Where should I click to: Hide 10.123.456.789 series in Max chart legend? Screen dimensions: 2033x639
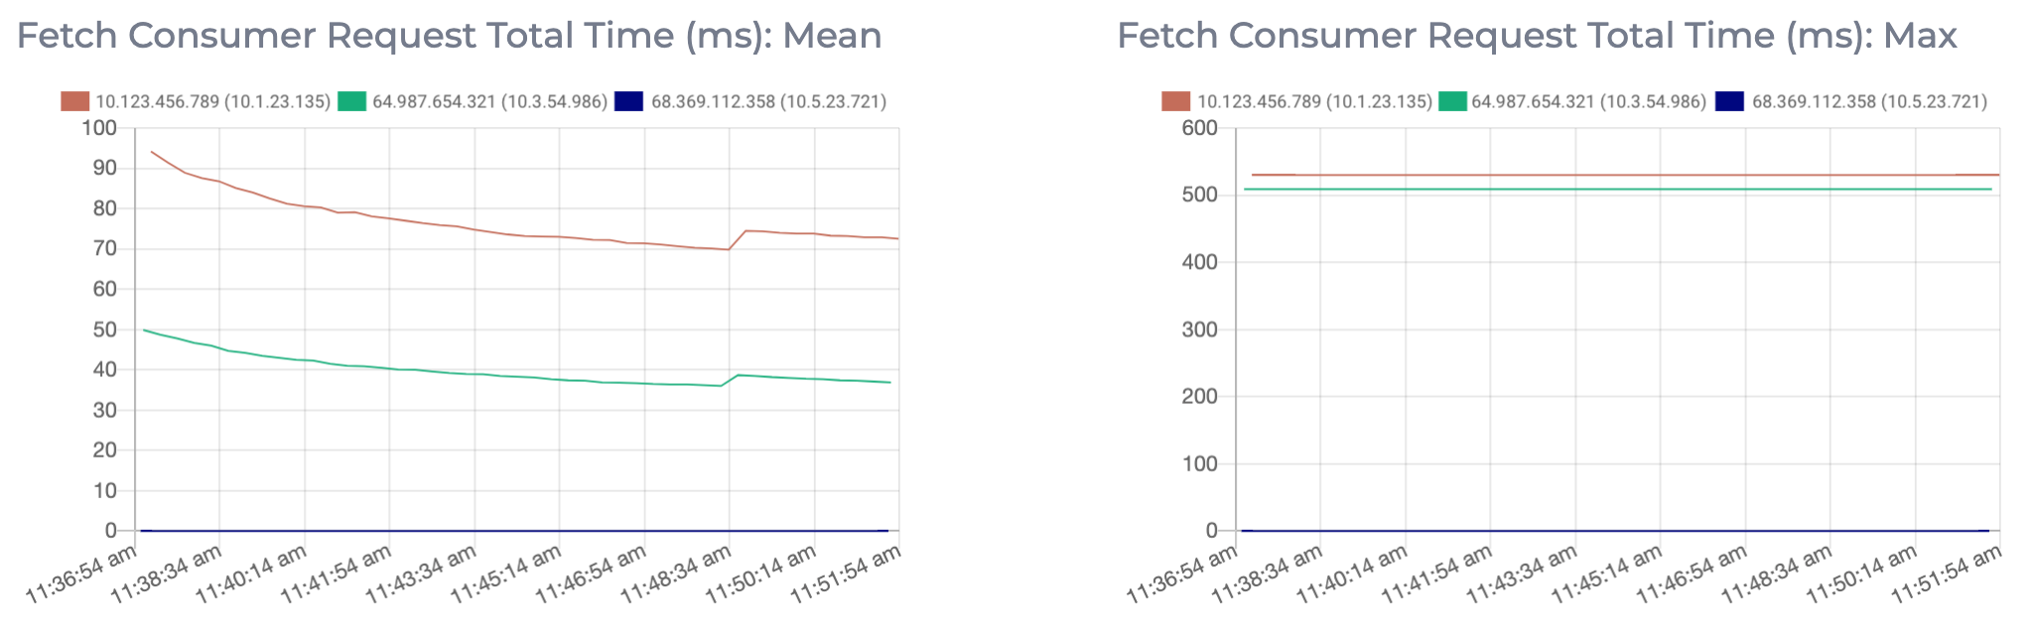tap(1313, 101)
